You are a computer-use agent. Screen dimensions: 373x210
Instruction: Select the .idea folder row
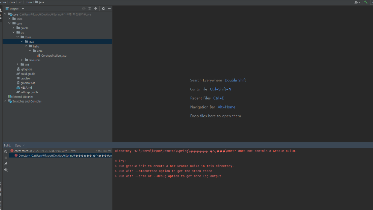tap(57, 19)
